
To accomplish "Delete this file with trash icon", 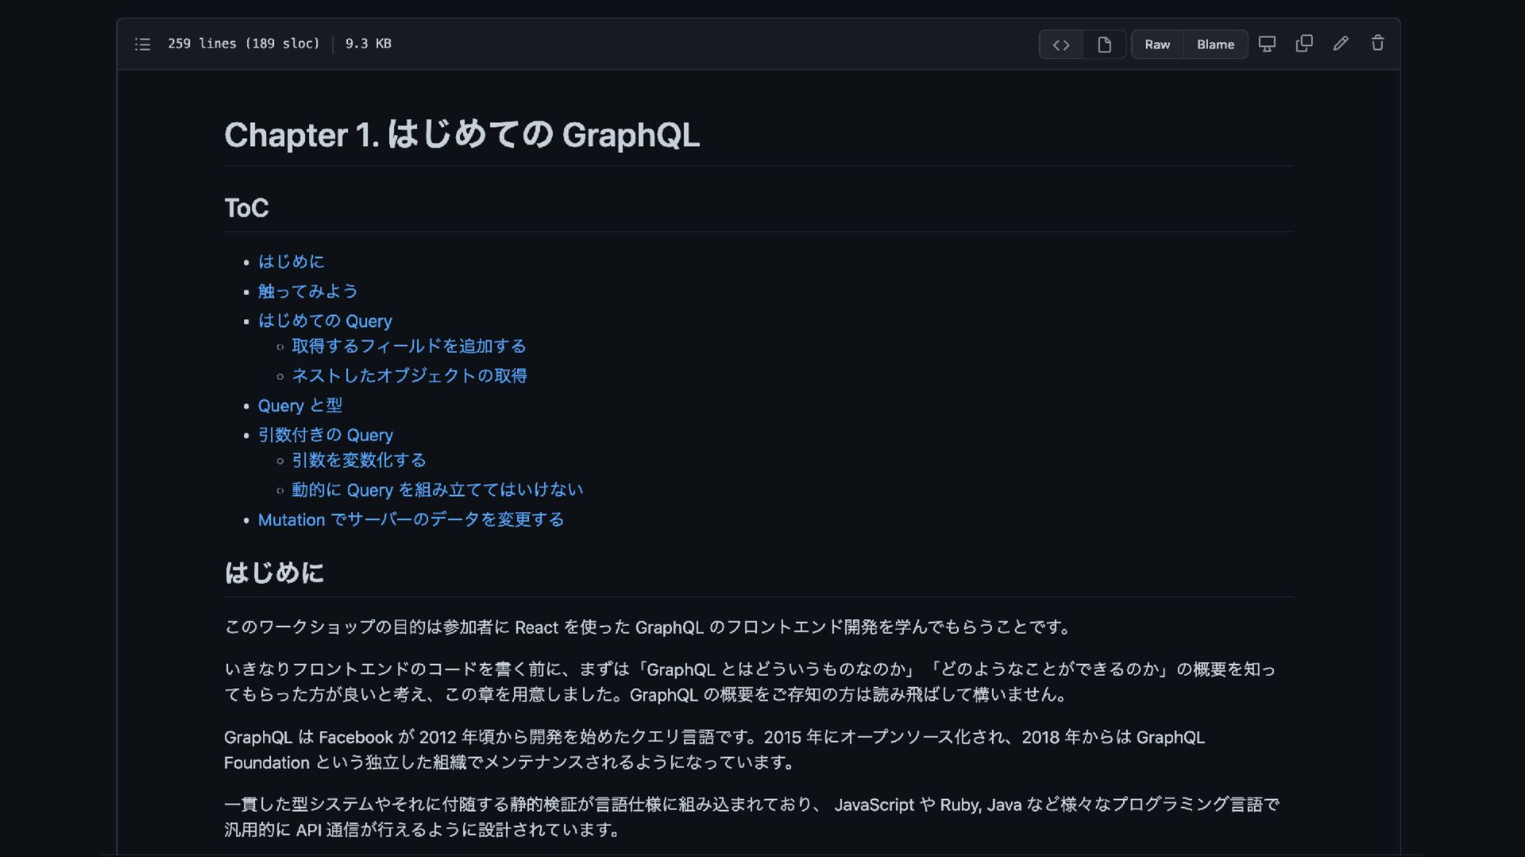I will click(1377, 44).
